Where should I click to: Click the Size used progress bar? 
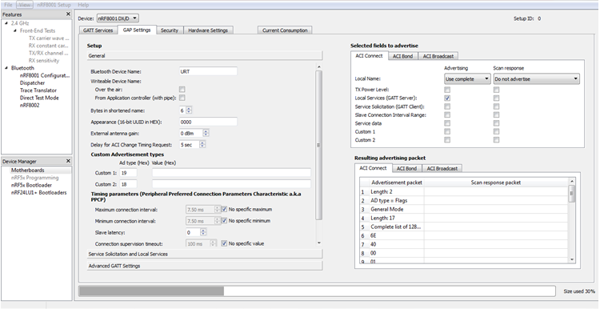317,291
